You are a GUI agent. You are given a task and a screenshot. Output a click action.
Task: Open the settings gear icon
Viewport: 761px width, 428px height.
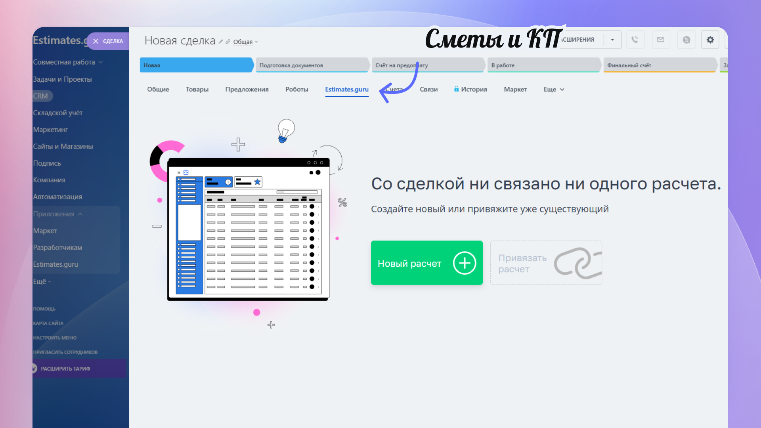point(710,40)
